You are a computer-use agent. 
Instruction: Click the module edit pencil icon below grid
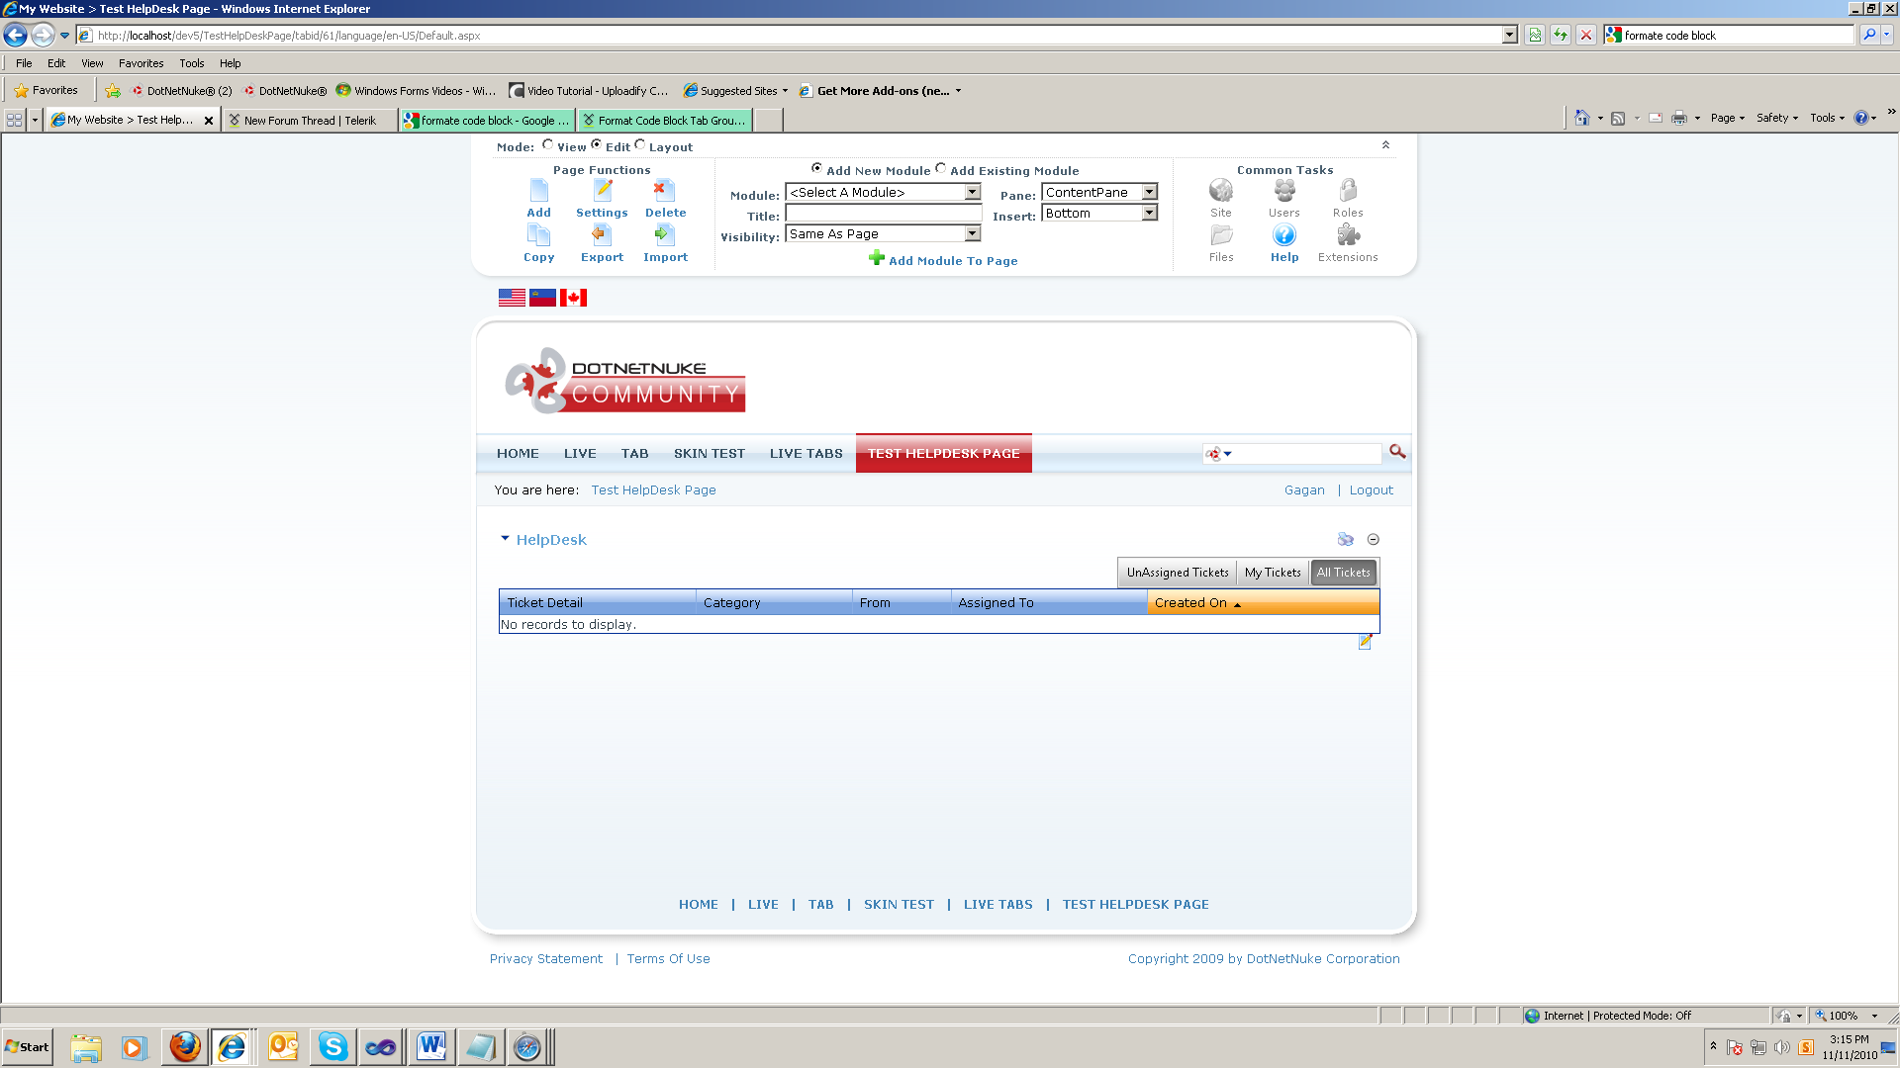point(1365,642)
